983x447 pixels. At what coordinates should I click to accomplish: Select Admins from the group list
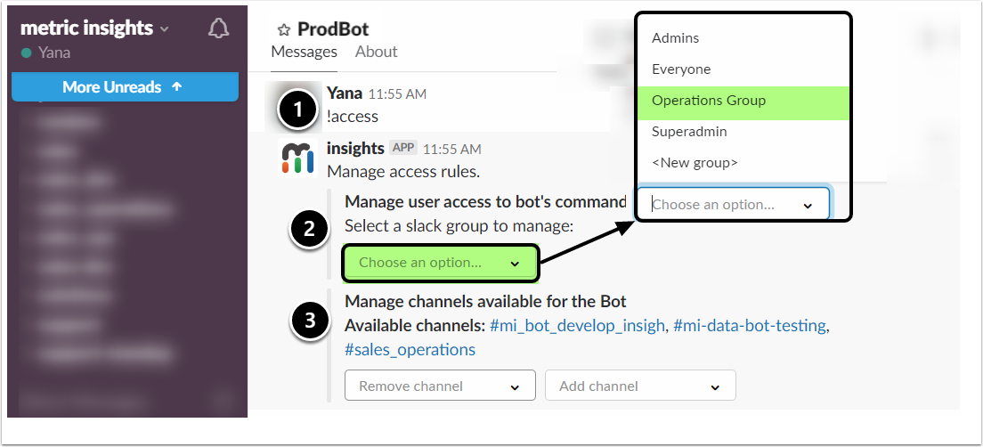(675, 38)
